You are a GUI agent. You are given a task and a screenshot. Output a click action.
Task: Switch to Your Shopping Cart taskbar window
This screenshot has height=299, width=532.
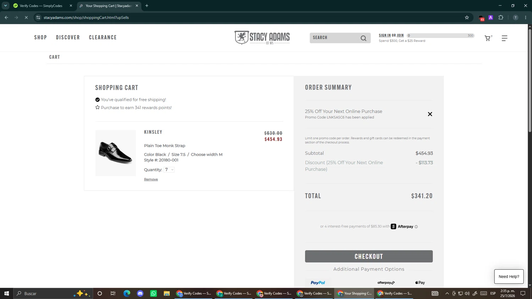click(354, 293)
